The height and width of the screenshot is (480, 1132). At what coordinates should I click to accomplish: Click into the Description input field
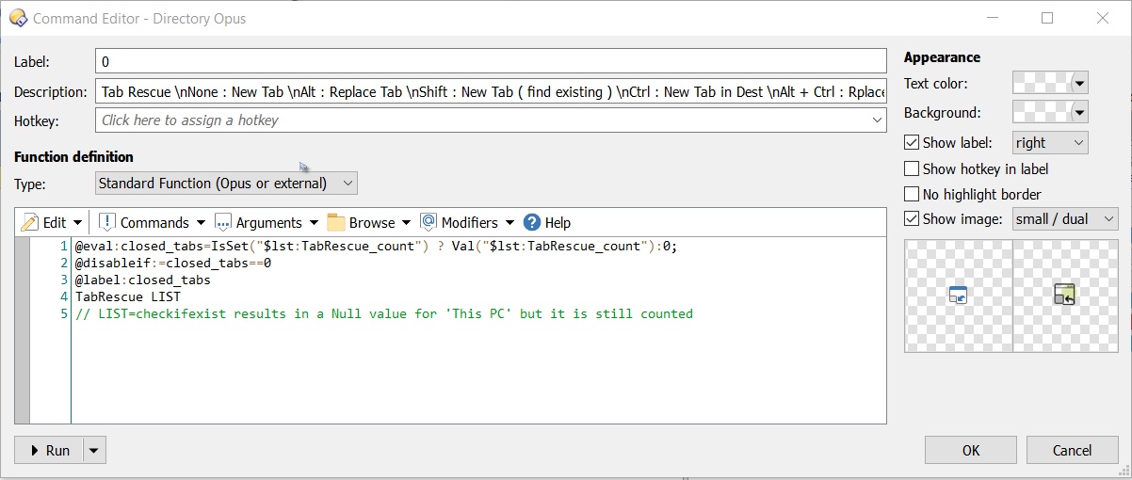[491, 91]
